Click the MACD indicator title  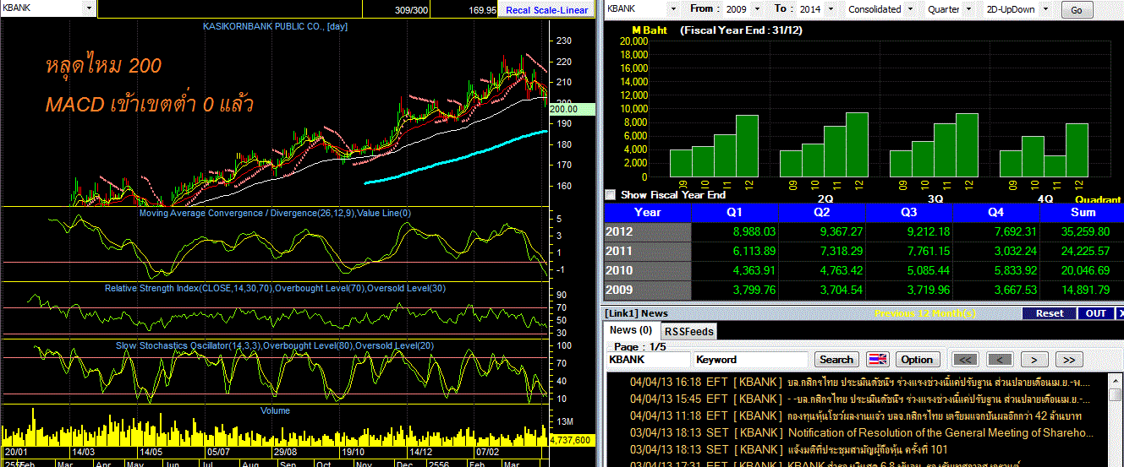tap(275, 213)
